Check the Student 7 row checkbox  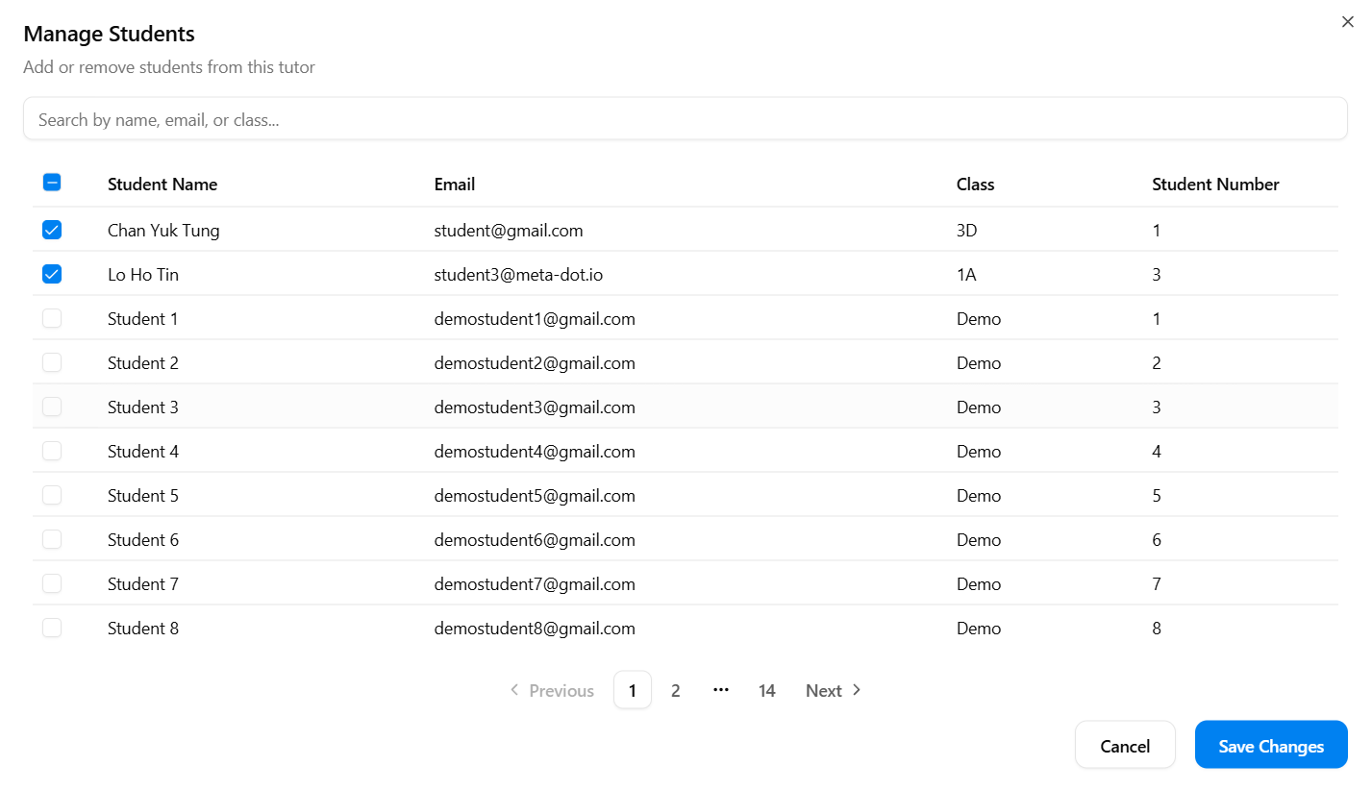tap(52, 583)
